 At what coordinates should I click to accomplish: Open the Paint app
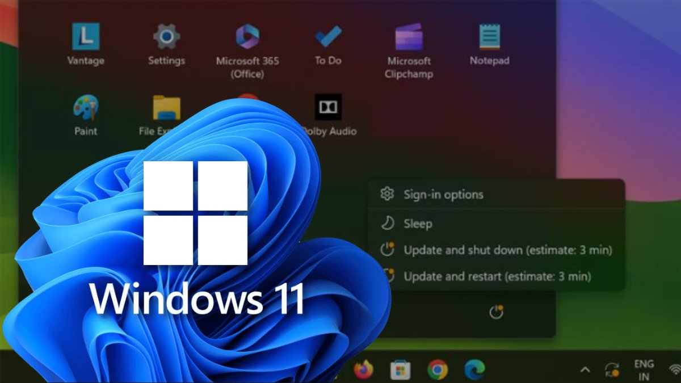[x=85, y=108]
